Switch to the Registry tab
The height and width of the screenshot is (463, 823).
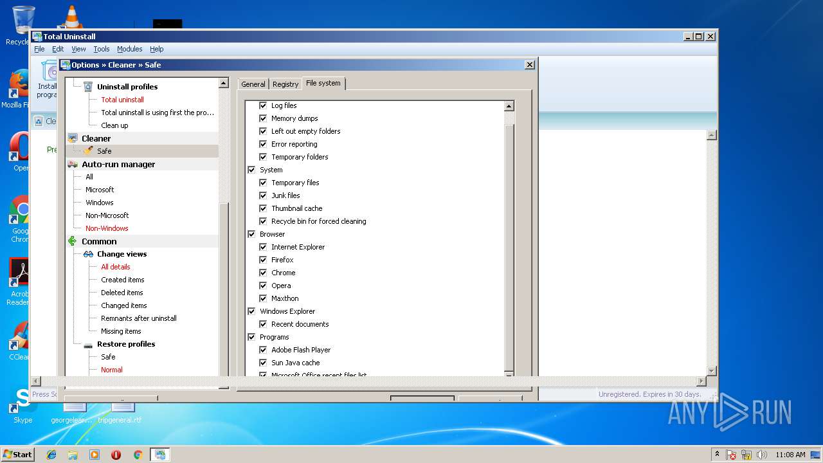pyautogui.click(x=285, y=84)
